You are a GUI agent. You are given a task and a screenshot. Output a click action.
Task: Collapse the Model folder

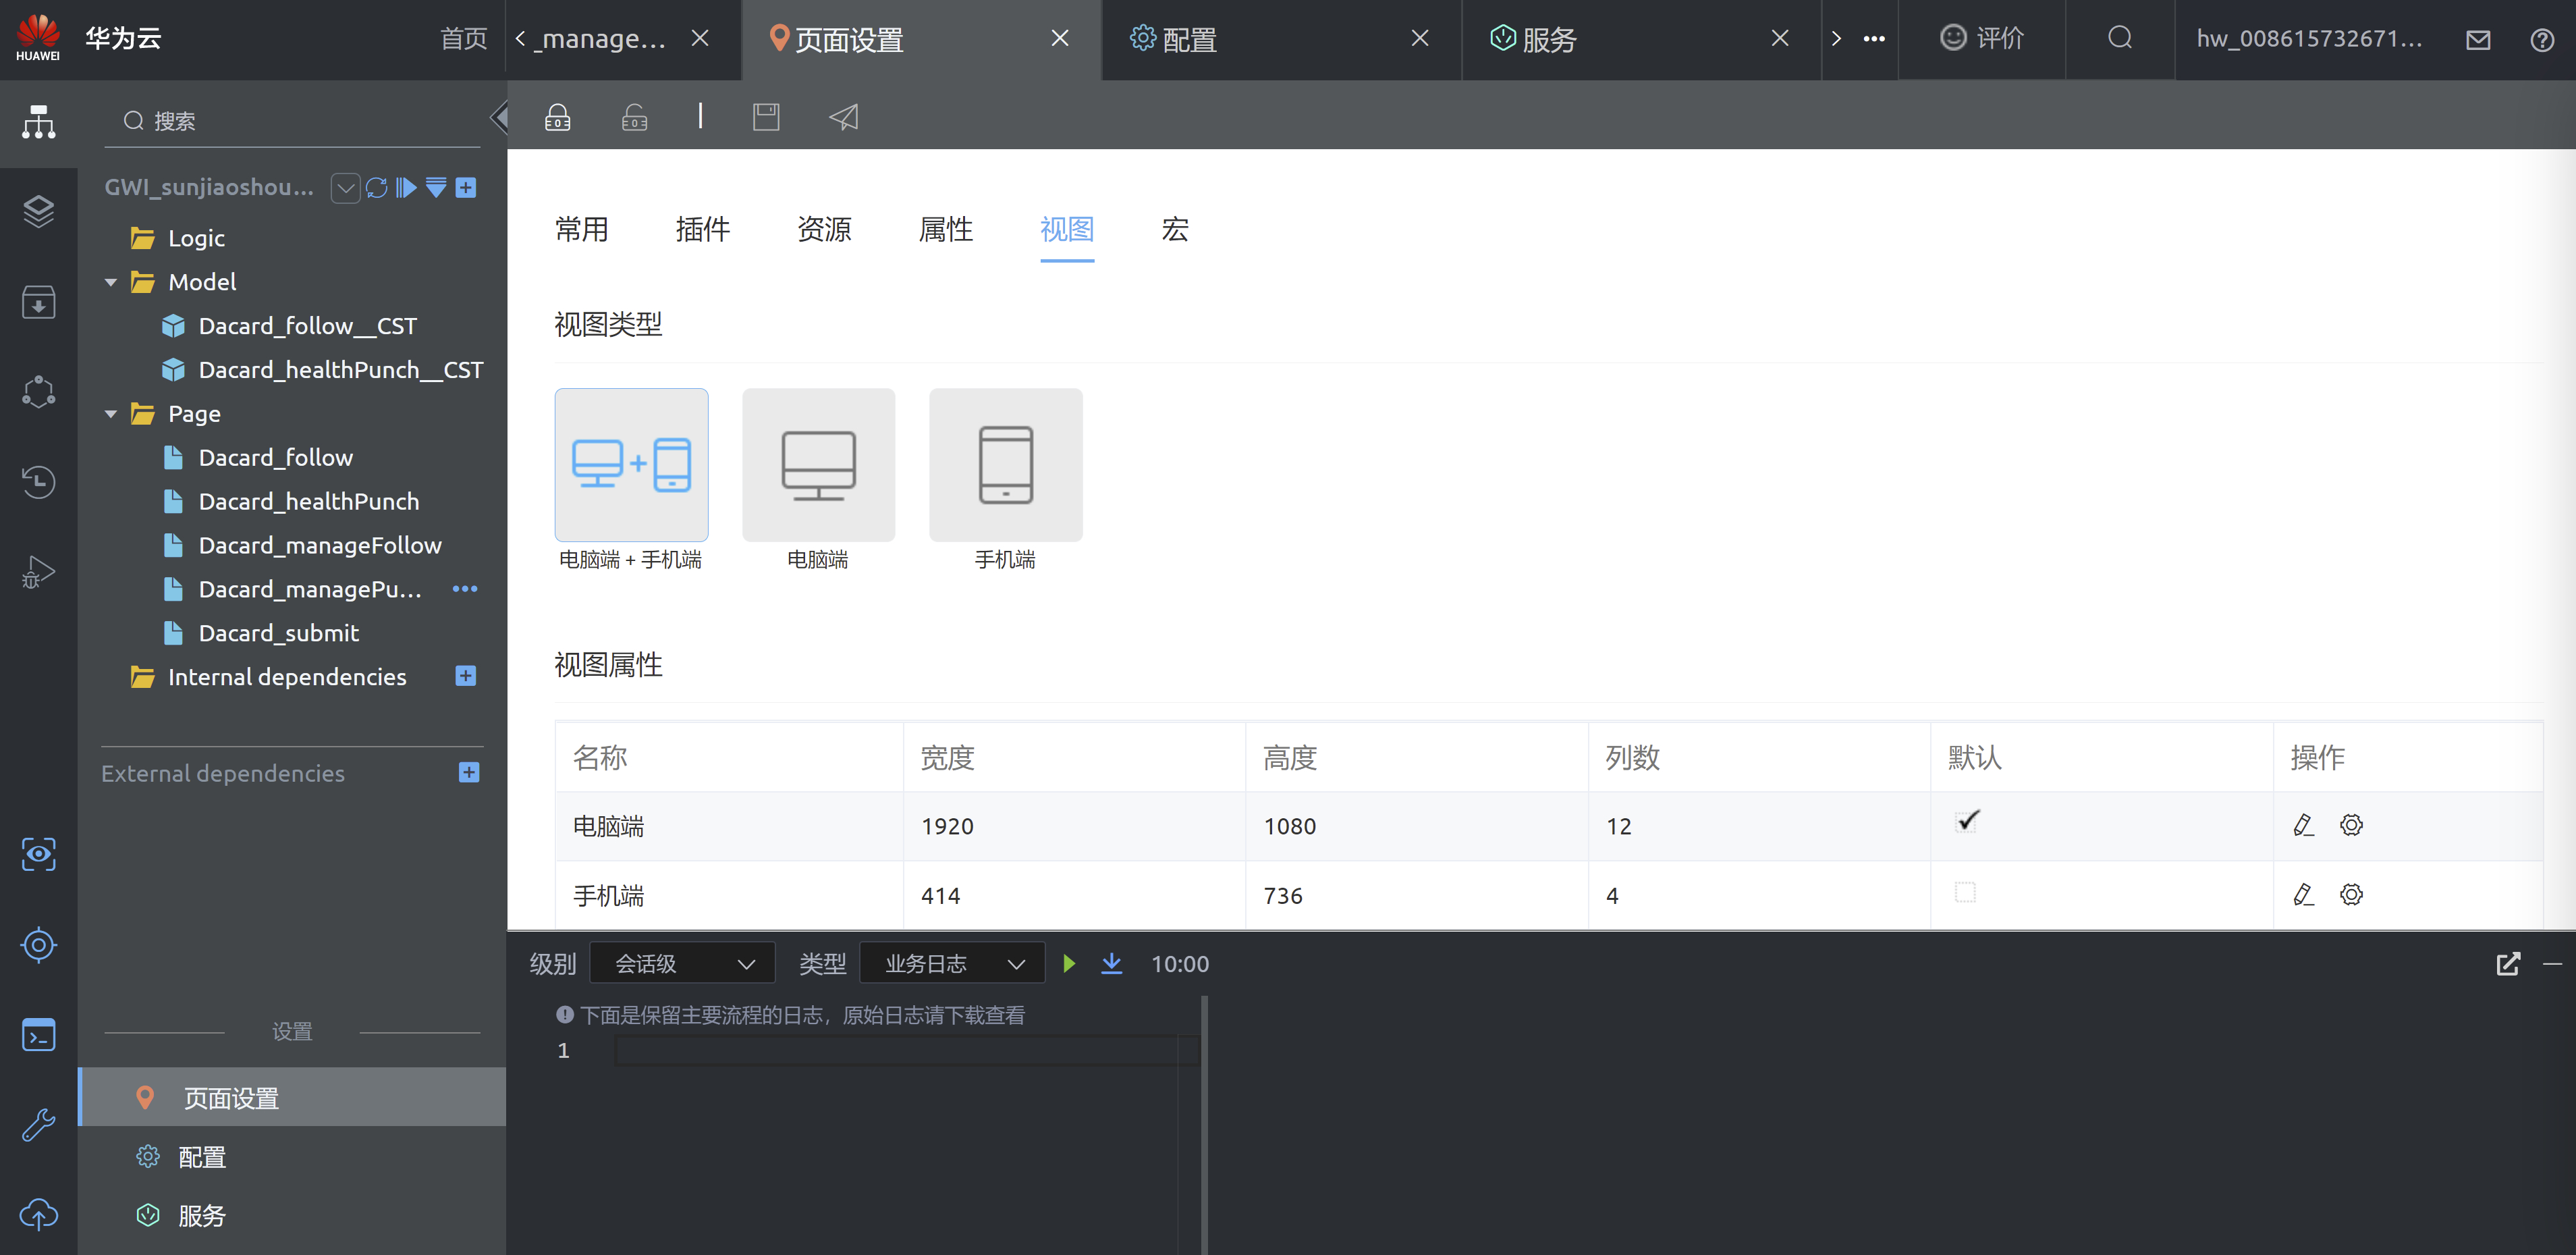[111, 283]
